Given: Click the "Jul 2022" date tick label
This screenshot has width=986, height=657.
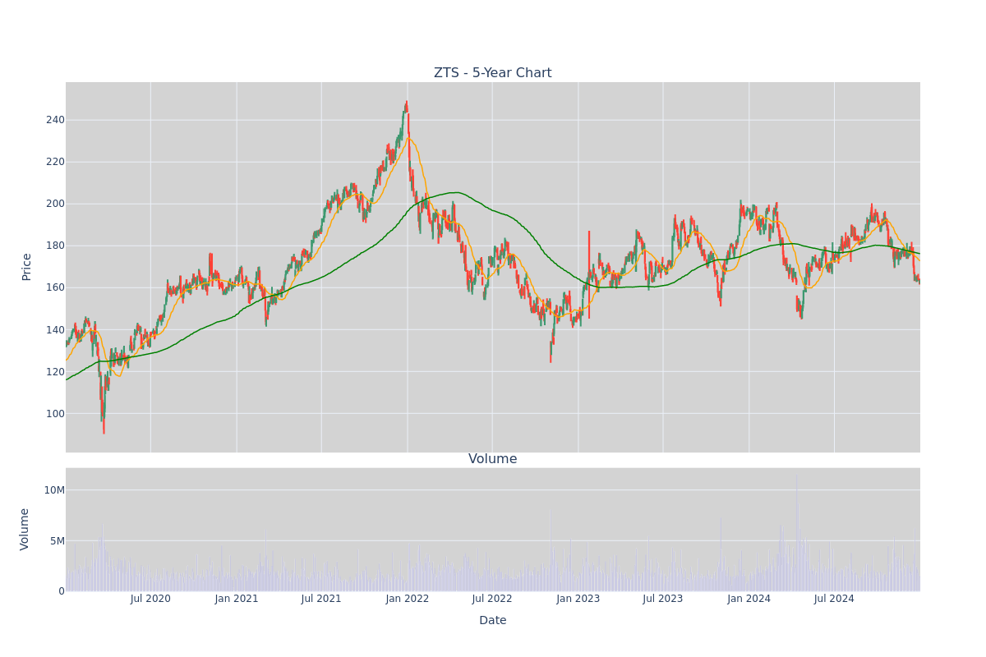Looking at the screenshot, I should click(492, 599).
